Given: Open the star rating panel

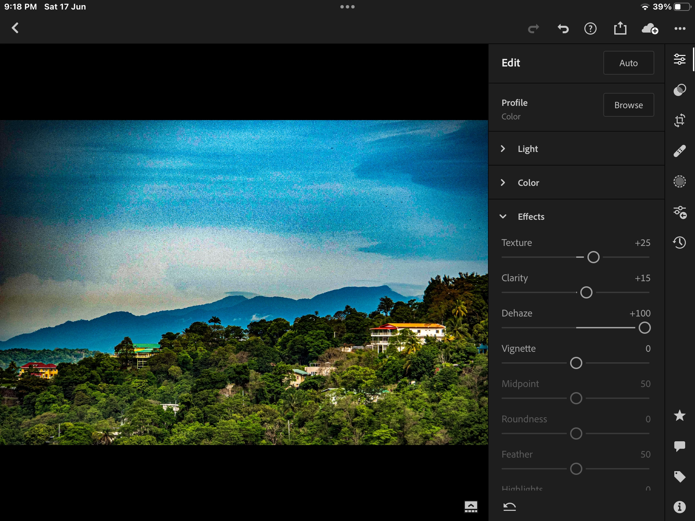Looking at the screenshot, I should 679,416.
